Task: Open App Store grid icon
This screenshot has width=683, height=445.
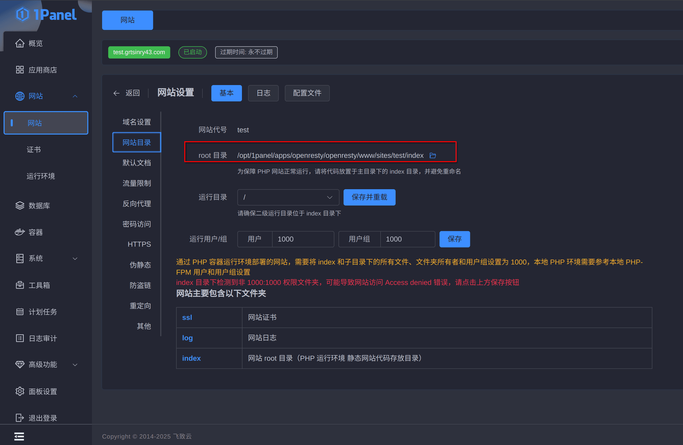Action: pos(20,70)
